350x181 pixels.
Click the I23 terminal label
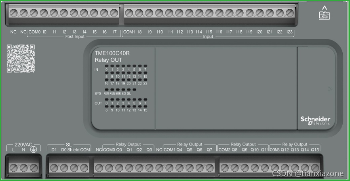point(289,32)
